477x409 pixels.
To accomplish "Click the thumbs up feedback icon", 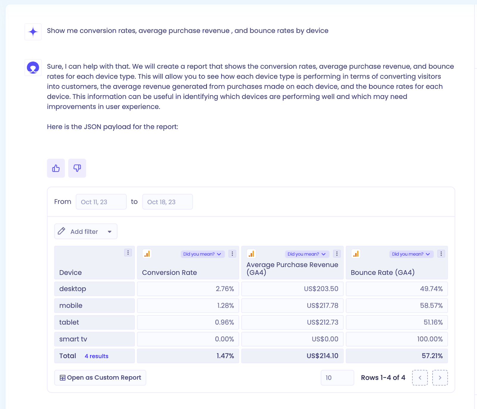I will point(56,168).
